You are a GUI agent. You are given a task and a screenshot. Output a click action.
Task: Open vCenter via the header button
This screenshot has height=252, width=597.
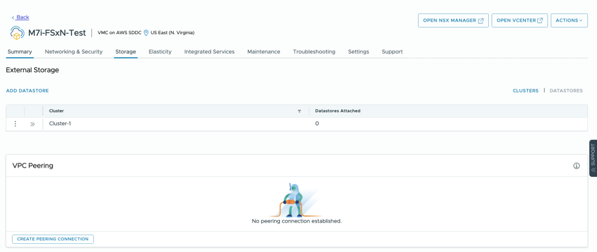click(x=519, y=21)
